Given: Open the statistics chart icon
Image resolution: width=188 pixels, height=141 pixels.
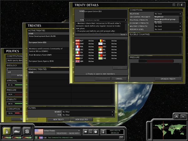Looking at the screenshot, I should [x=91, y=132].
